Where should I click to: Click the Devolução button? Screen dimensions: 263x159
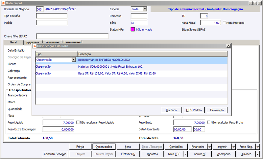[217, 110]
